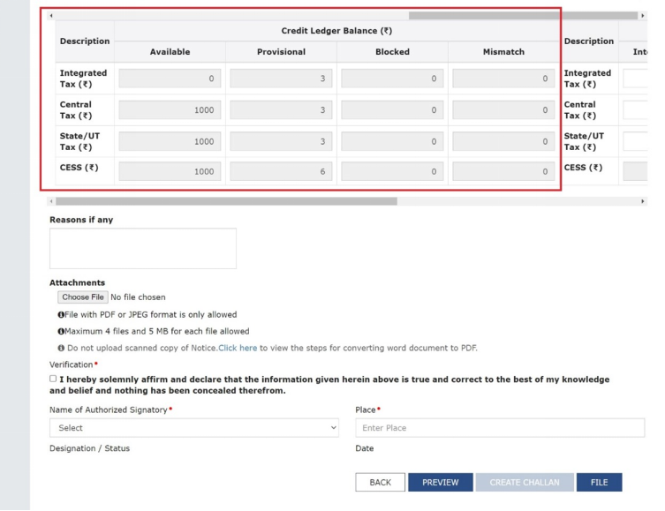Click the BACK button

[381, 482]
